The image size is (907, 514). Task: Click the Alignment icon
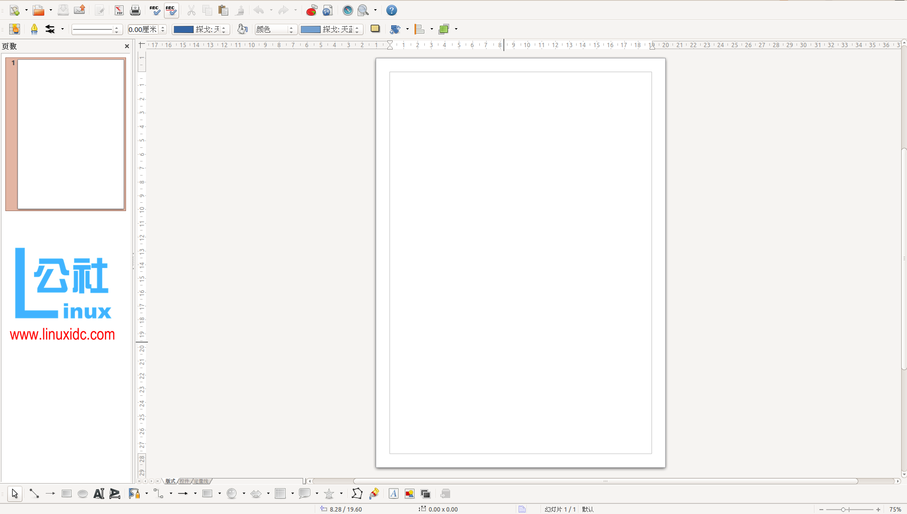pos(419,29)
